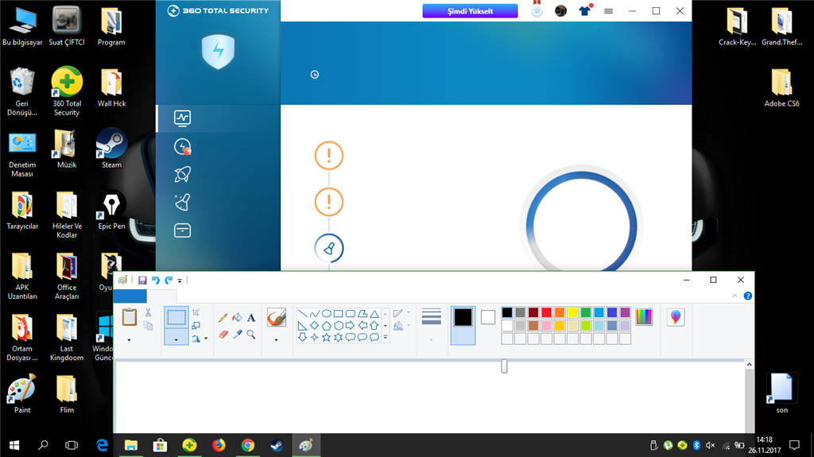Screen dimensions: 814x457
Task: Click the Cut scissors icon in Paint
Action: coord(148,312)
